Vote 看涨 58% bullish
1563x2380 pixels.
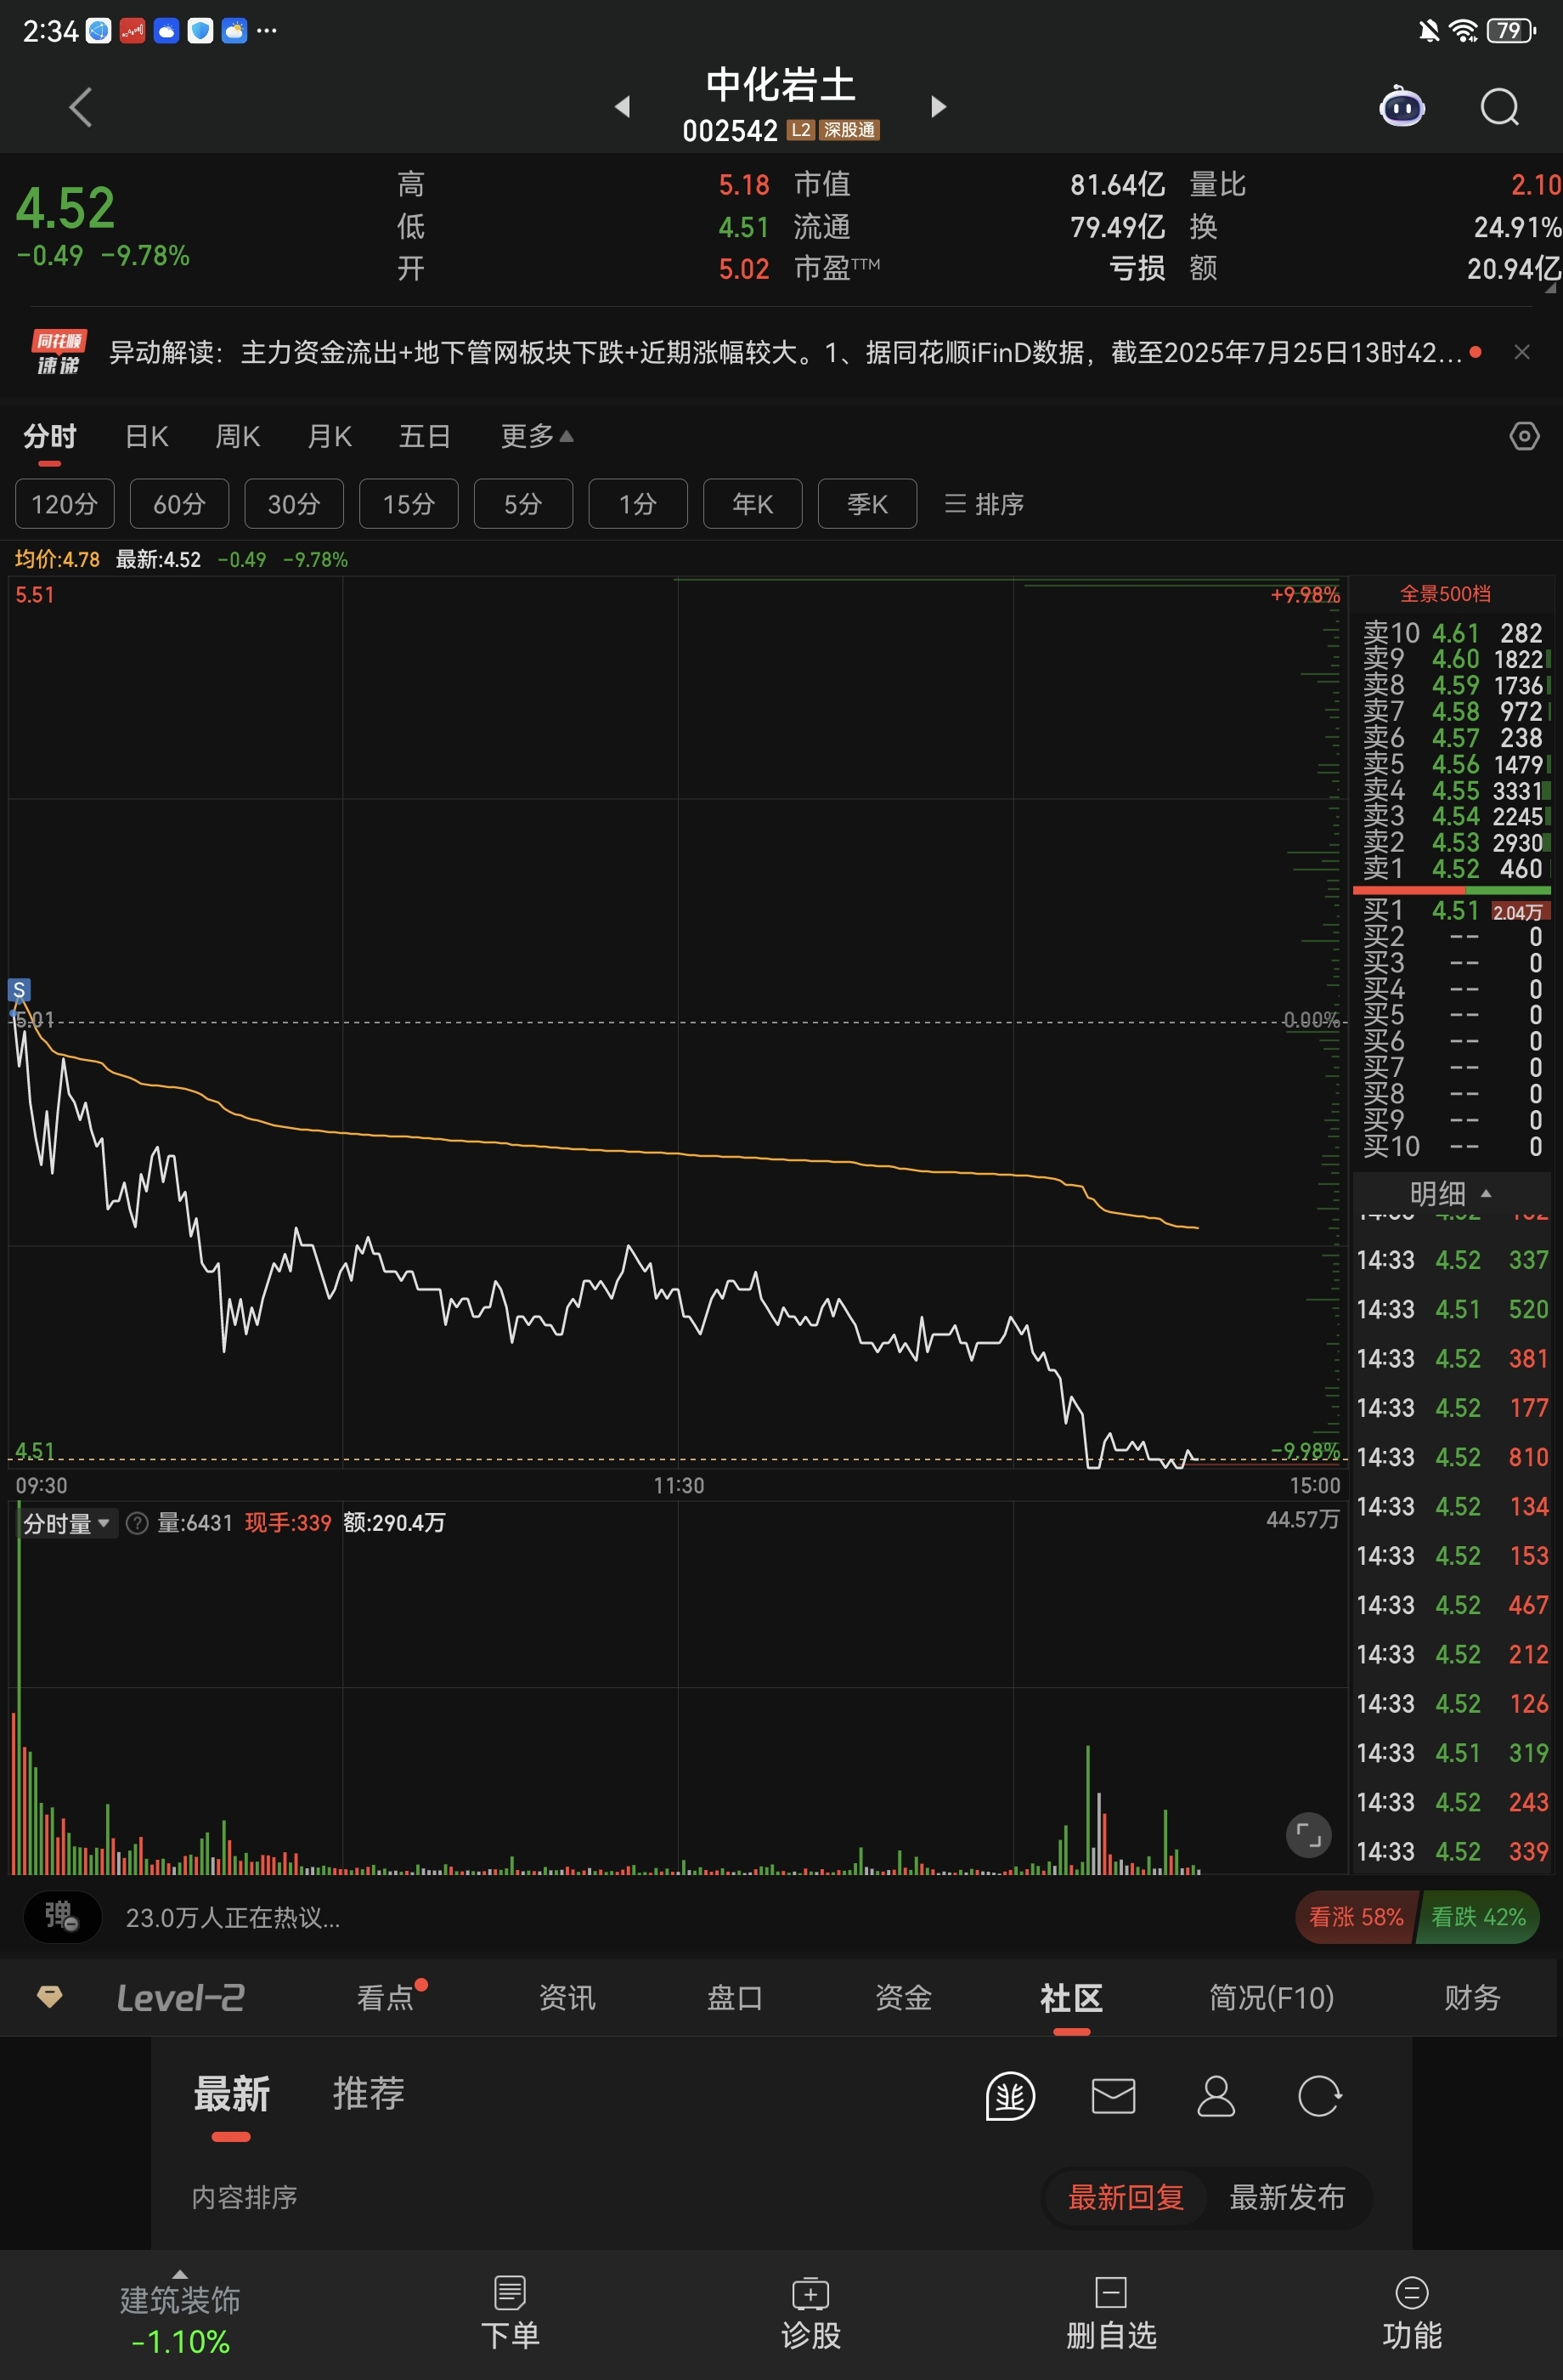pos(1356,1917)
